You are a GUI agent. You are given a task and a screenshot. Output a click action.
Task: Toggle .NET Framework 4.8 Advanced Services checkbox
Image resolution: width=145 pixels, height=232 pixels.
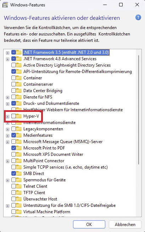click(13, 59)
